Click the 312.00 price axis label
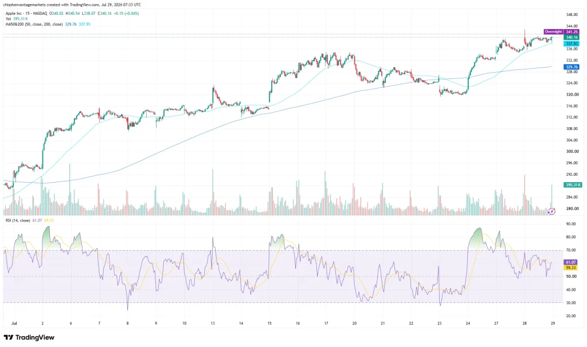This screenshot has height=347, width=587. [572, 117]
